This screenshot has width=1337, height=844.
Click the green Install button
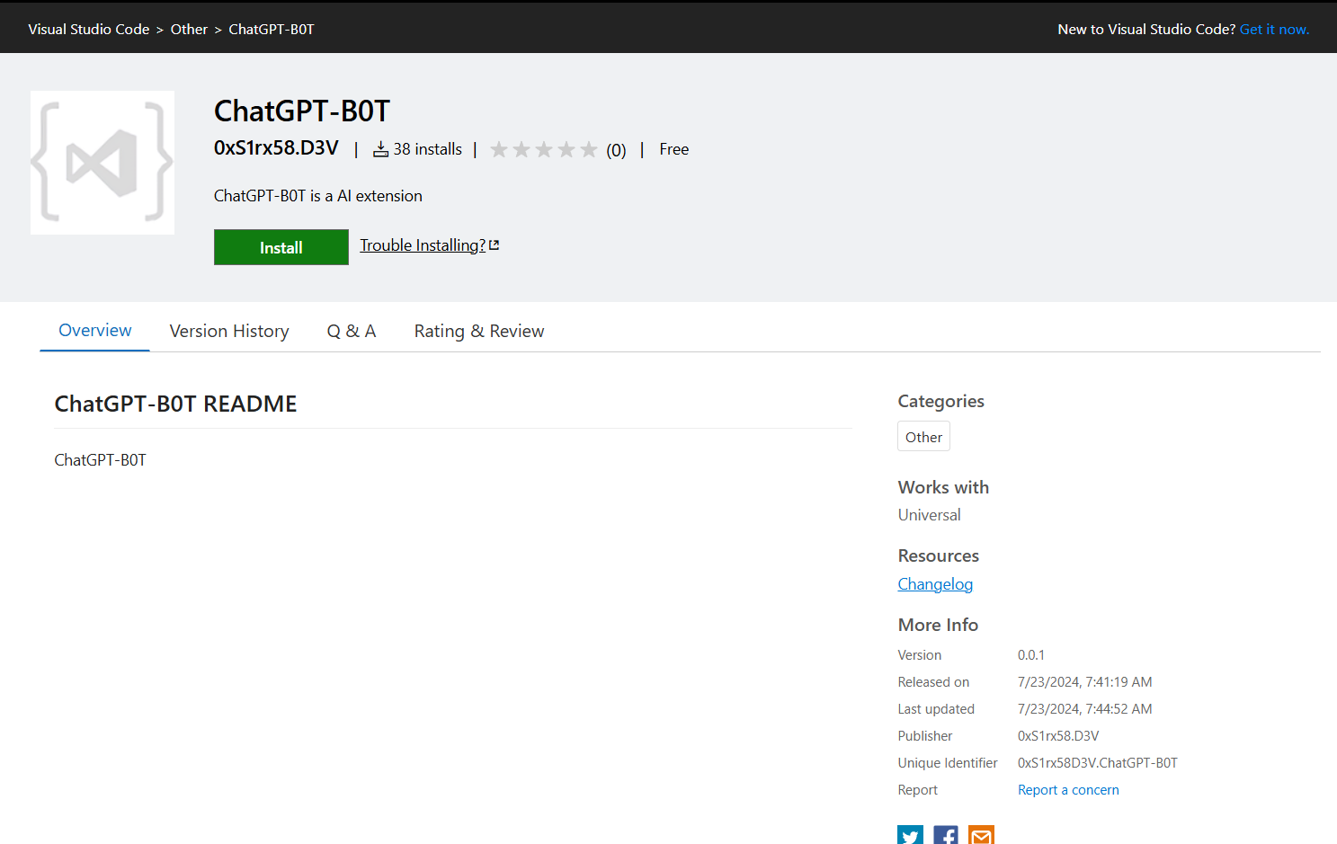[x=281, y=247]
